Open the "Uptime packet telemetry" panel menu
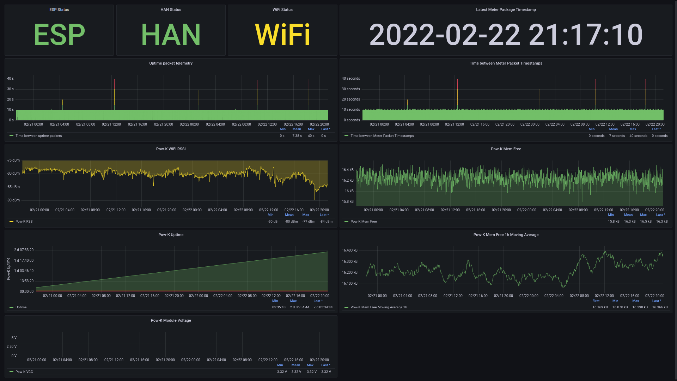This screenshot has height=381, width=677. pos(171,63)
